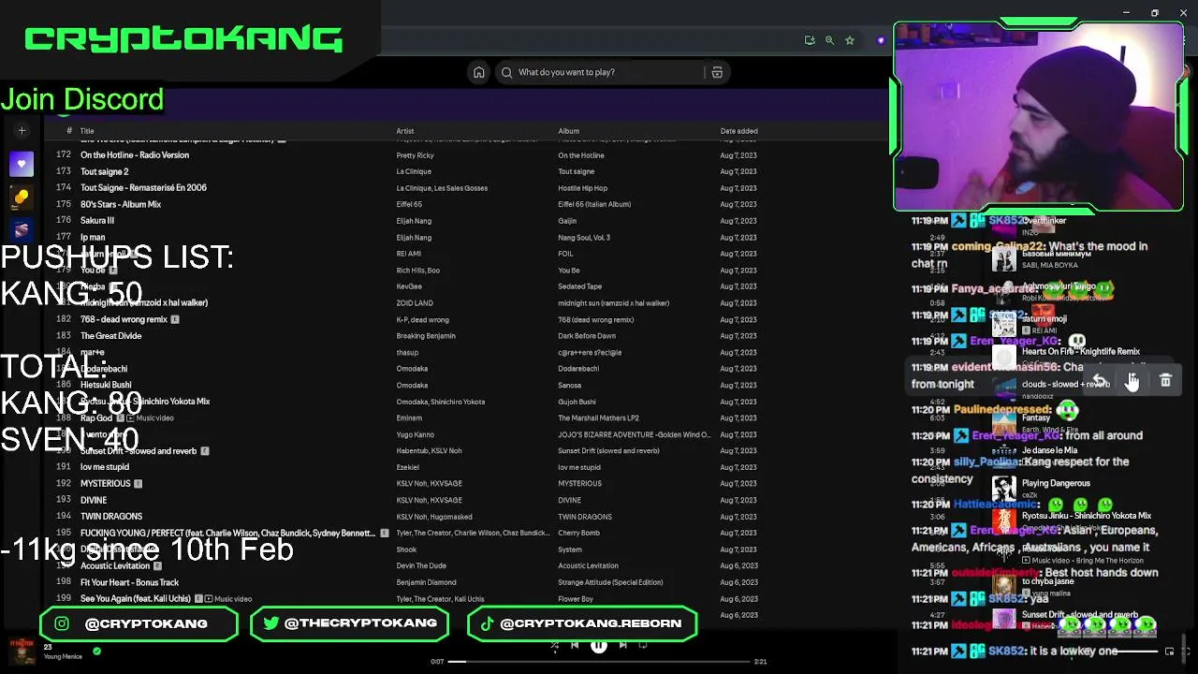Screen dimensions: 1198x674
Task: Open the Yugo Kanno artist link
Action: [416, 434]
